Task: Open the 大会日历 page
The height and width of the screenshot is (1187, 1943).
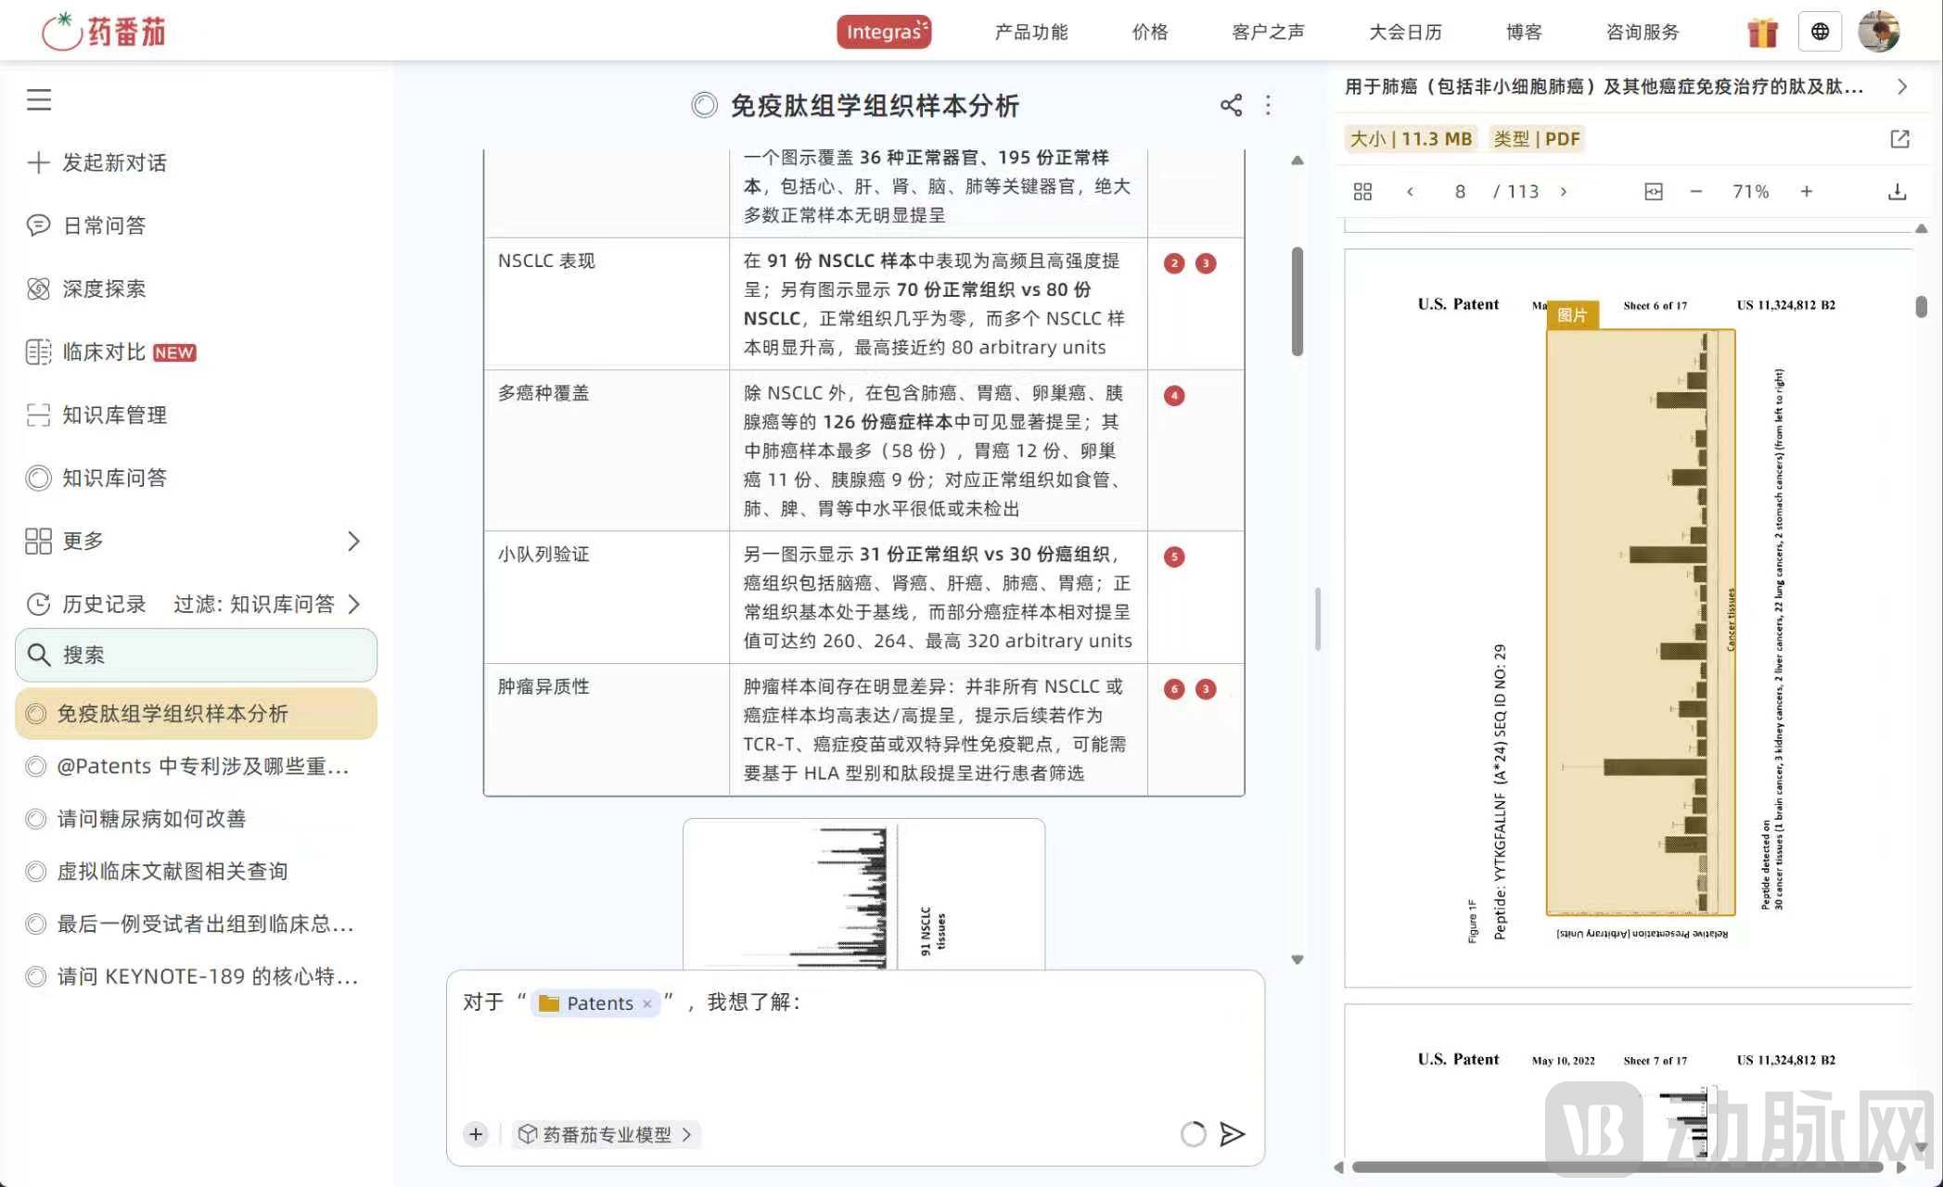Action: pyautogui.click(x=1405, y=32)
